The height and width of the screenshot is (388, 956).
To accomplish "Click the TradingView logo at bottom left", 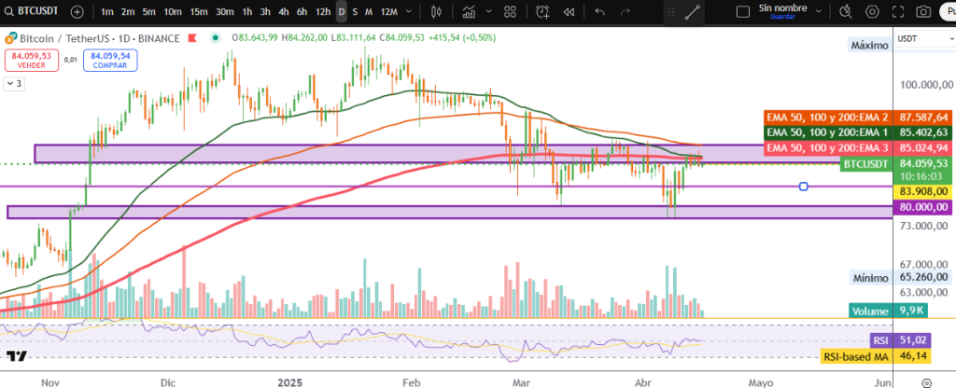I will [x=17, y=355].
